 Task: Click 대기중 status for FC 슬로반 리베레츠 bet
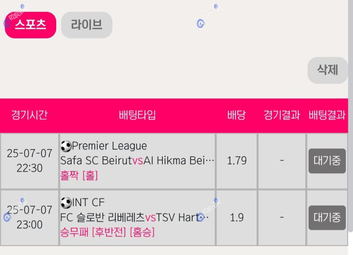327,218
